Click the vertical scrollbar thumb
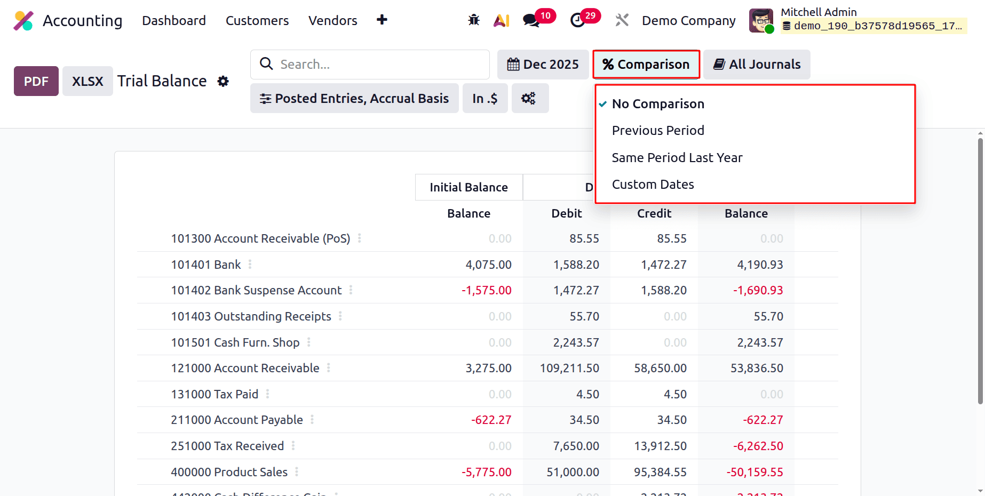The image size is (985, 496). tap(980, 271)
